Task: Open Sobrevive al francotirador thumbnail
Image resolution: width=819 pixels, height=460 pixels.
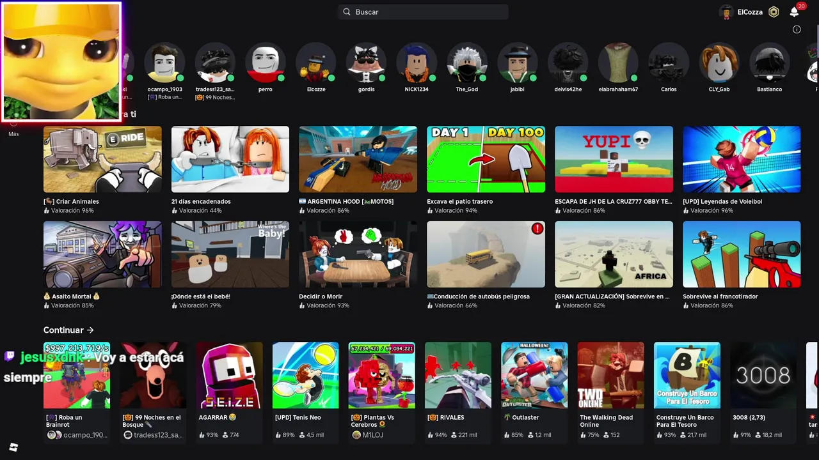Action: (x=742, y=254)
